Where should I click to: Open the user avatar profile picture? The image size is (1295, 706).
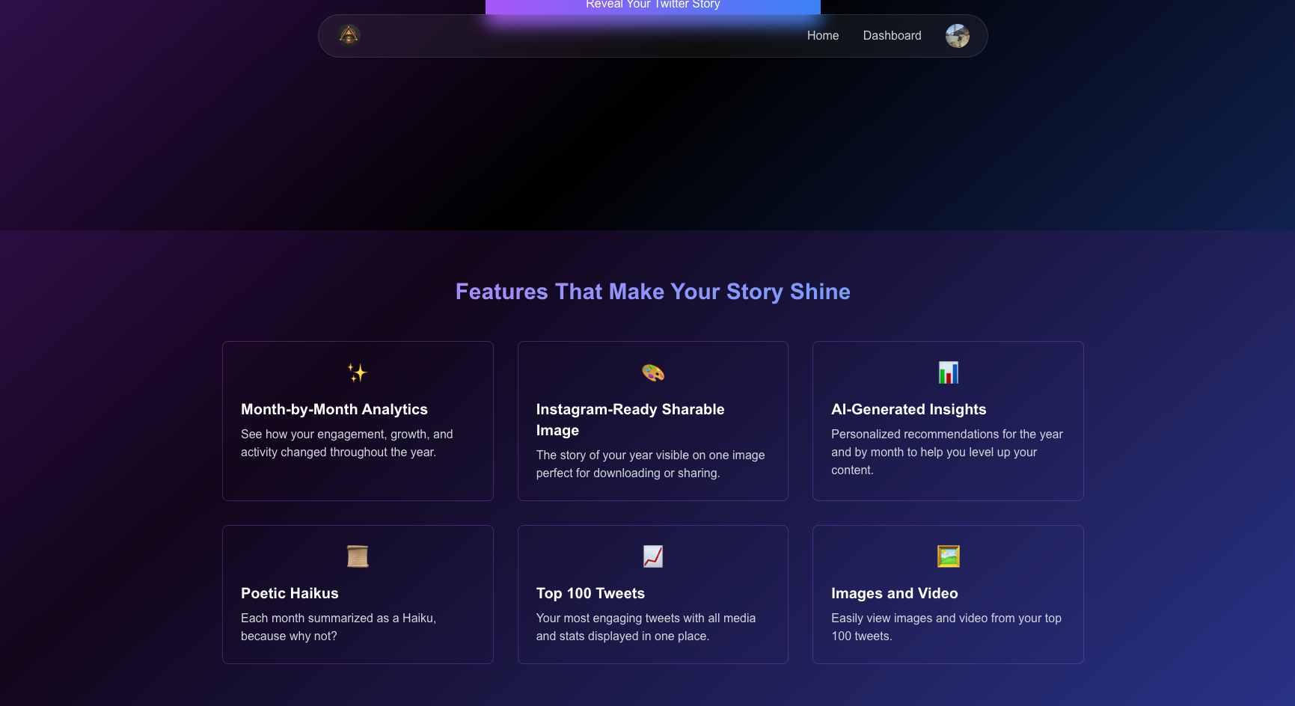(x=958, y=36)
